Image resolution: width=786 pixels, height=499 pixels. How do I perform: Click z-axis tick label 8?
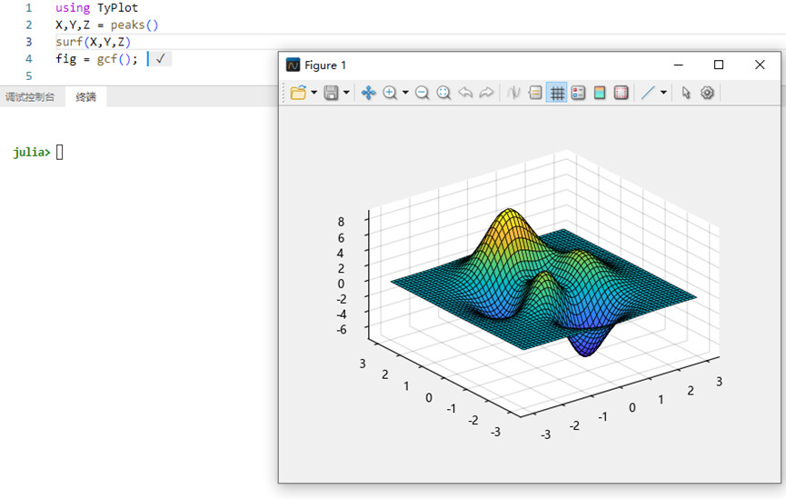coord(341,222)
